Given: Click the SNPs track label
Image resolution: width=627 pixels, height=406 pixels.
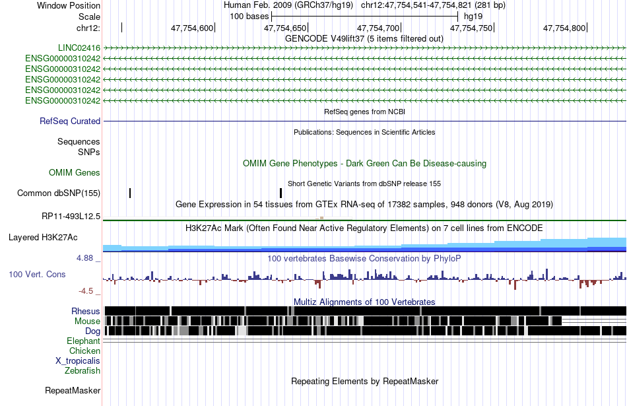Looking at the screenshot, I should [89, 152].
